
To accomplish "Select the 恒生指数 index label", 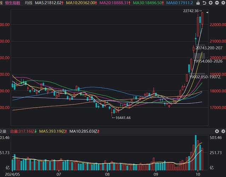I will click(x=13, y=3).
